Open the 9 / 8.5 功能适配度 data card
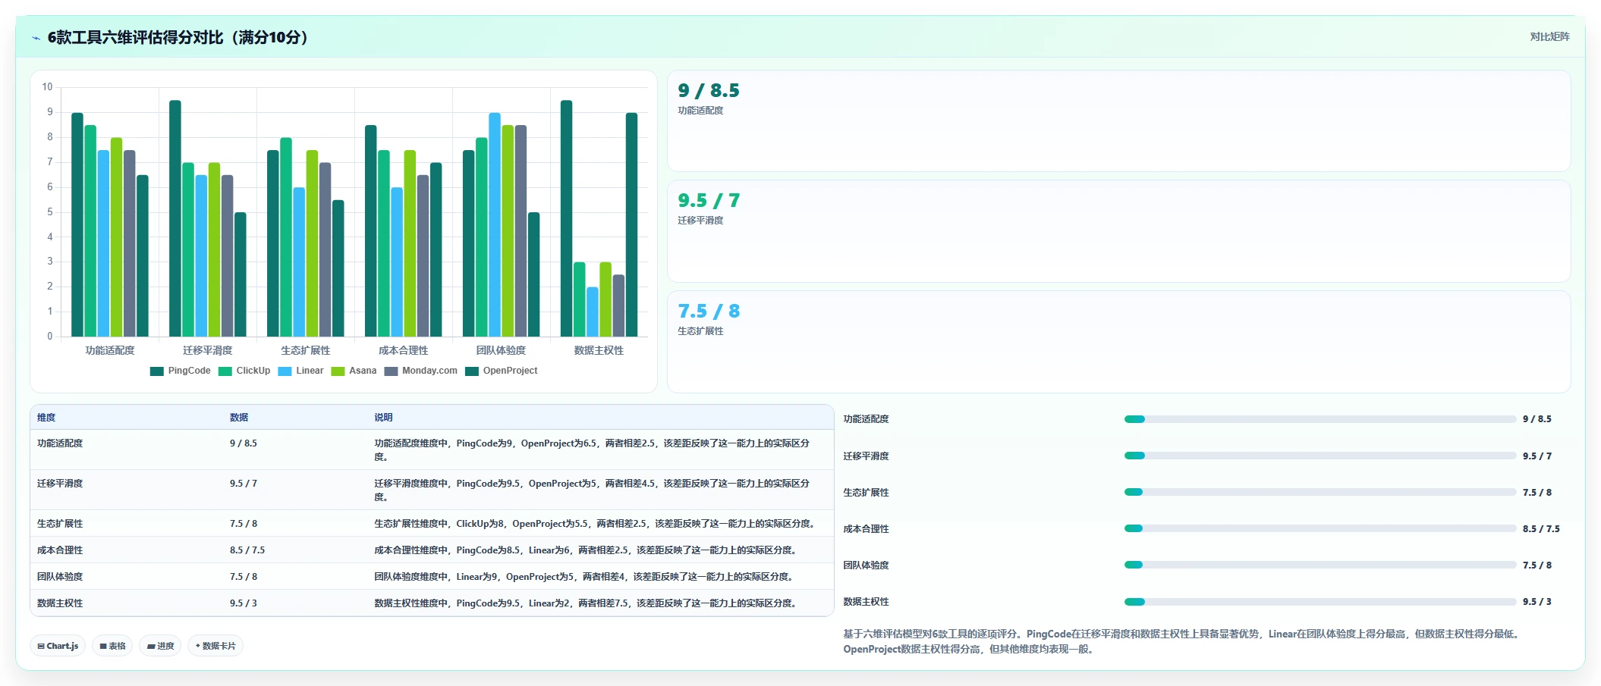The width and height of the screenshot is (1601, 686). [1118, 121]
